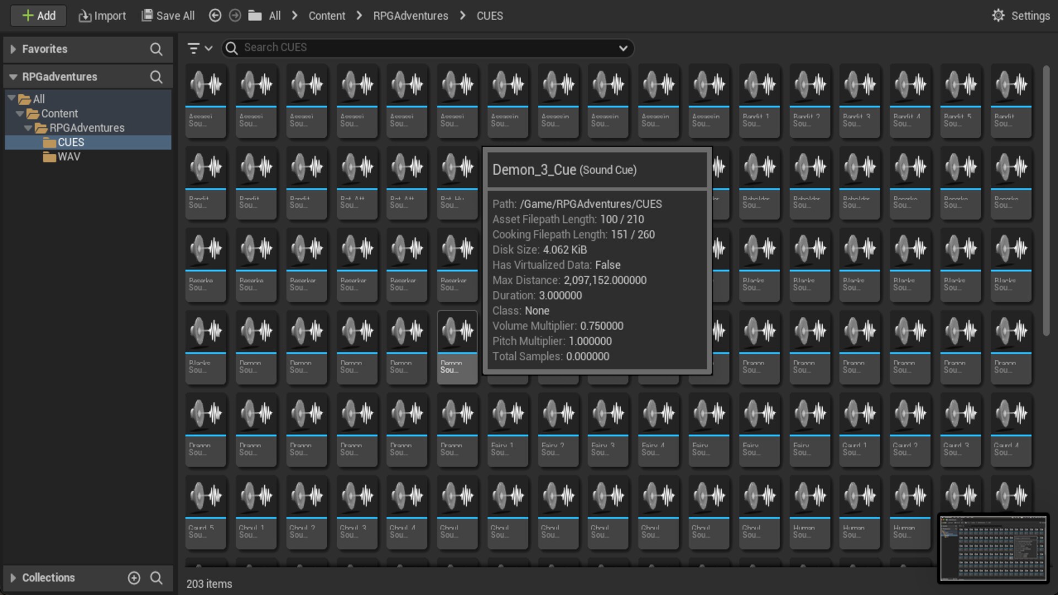Image resolution: width=1058 pixels, height=595 pixels.
Task: Click the Save All icon
Action: pos(147,15)
